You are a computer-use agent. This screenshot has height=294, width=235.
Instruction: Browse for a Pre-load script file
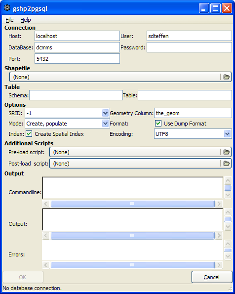tap(226, 152)
